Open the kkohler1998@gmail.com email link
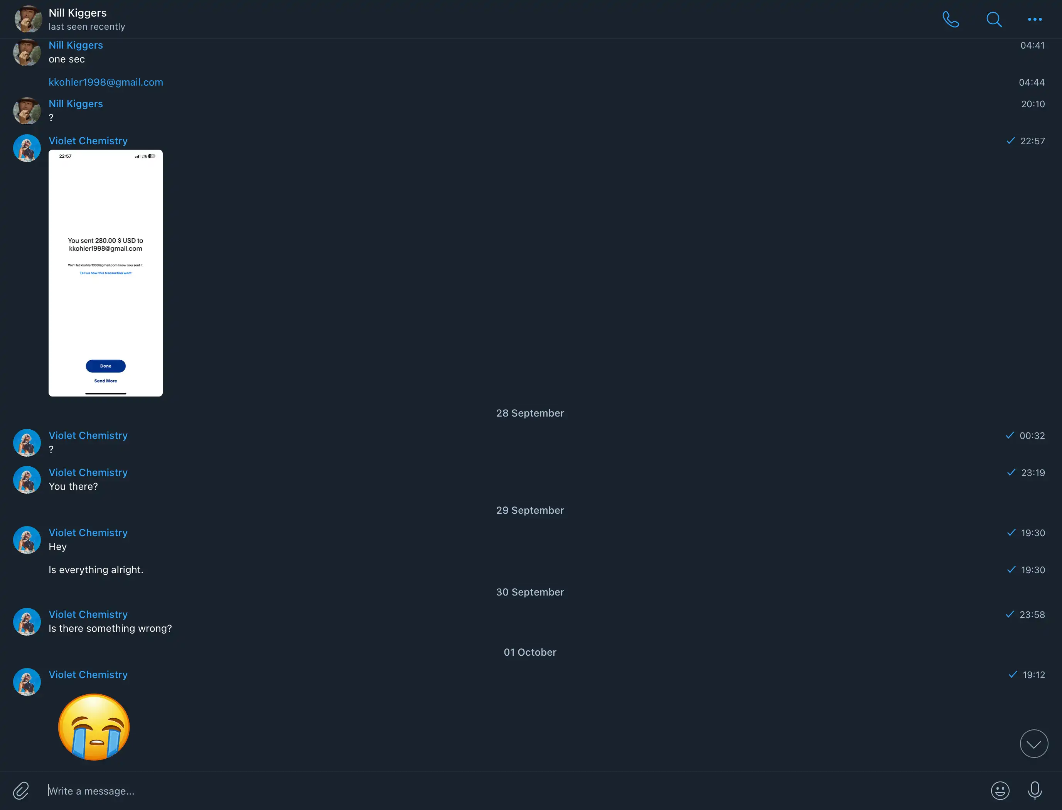The image size is (1062, 810). coord(106,82)
